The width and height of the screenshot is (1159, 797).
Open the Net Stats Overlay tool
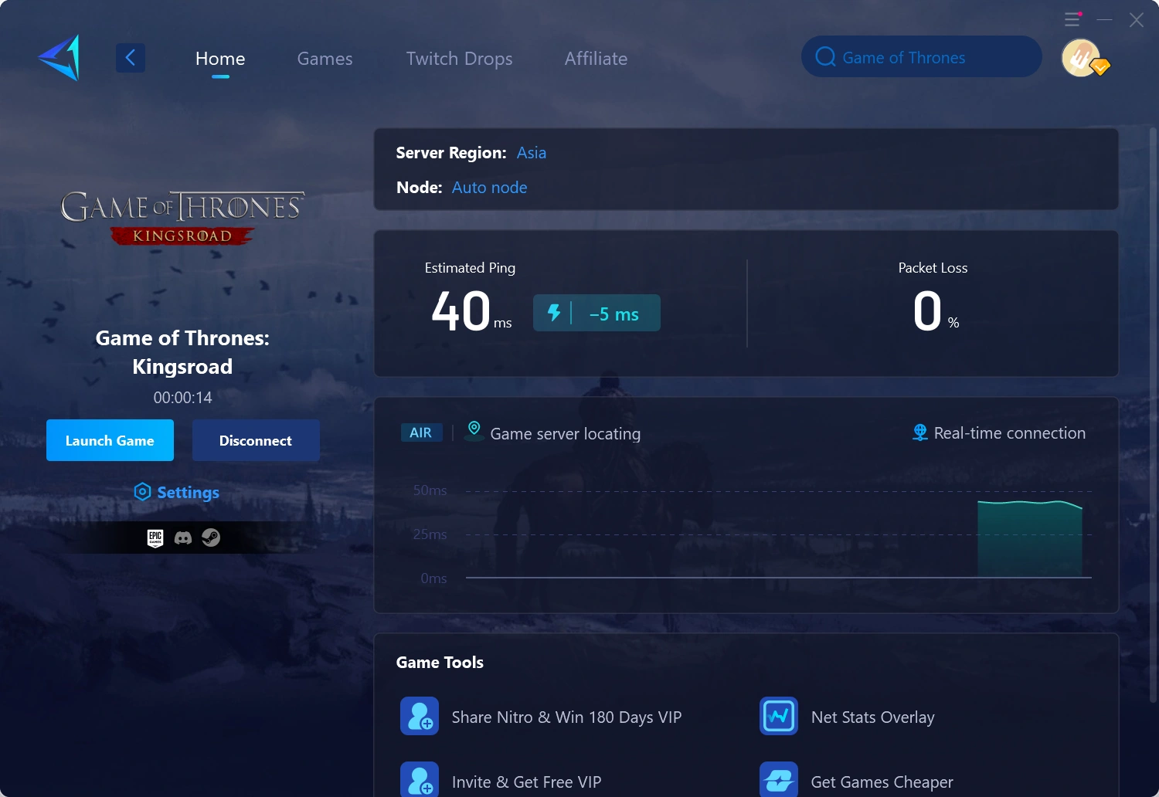click(873, 717)
